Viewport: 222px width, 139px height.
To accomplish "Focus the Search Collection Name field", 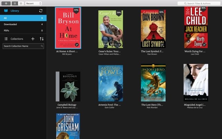I will [x=23, y=46].
